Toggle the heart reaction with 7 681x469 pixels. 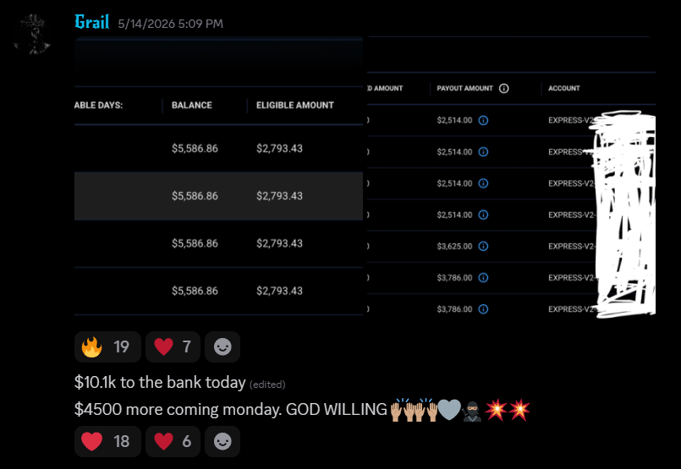click(x=173, y=346)
